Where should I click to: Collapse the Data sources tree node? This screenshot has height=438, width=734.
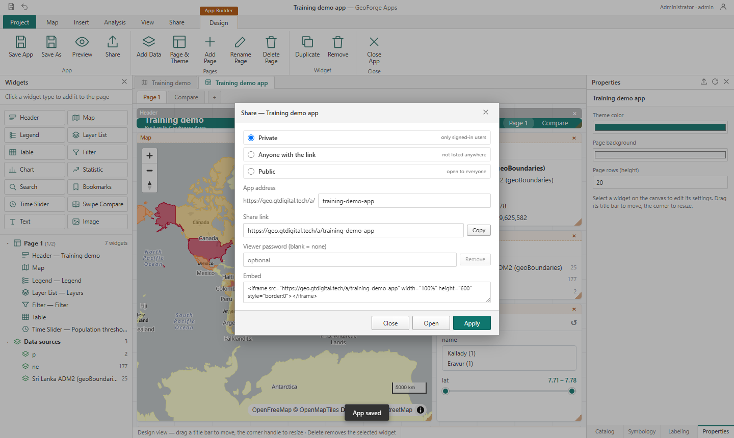(x=8, y=342)
